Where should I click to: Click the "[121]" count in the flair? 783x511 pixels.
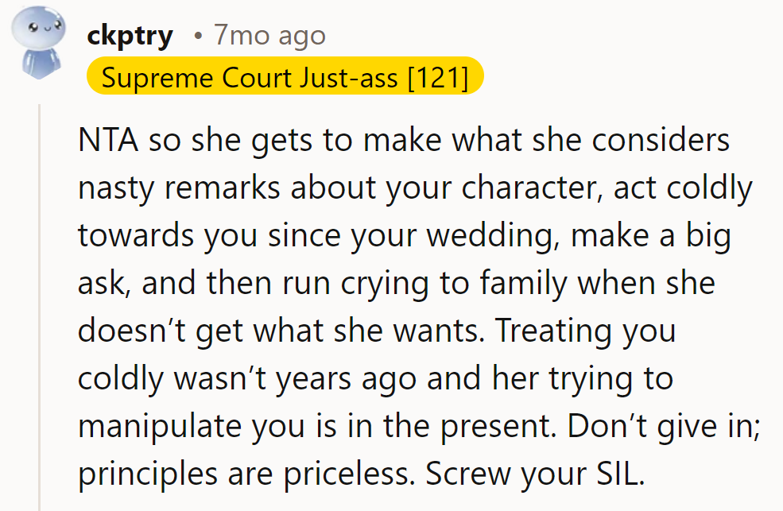(x=436, y=78)
